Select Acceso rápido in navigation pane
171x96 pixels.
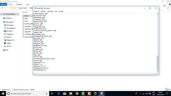10,14
